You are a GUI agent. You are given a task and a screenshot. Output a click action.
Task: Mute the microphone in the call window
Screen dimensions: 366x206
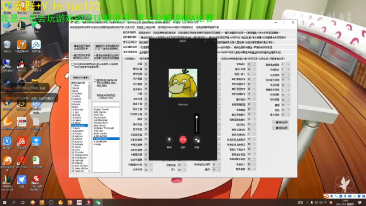(x=169, y=140)
